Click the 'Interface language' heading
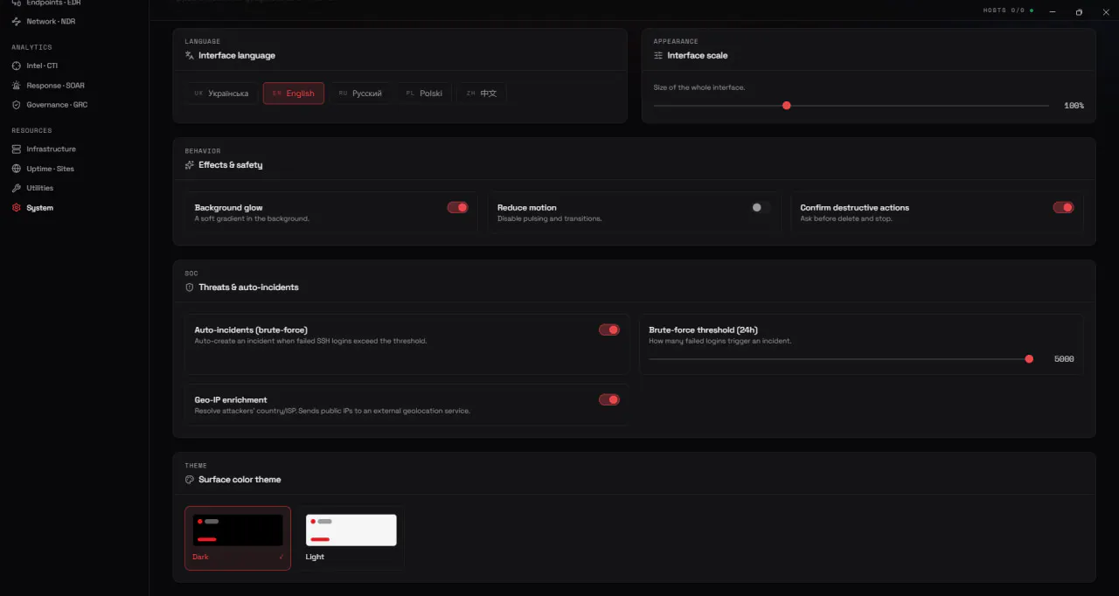The width and height of the screenshot is (1119, 596). [237, 55]
